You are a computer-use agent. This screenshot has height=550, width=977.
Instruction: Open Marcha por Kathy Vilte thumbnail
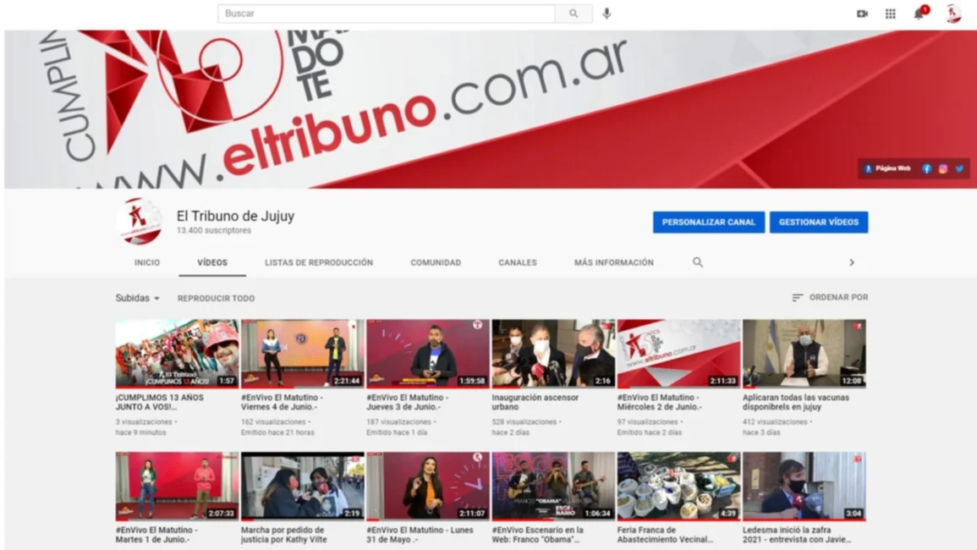coord(303,487)
